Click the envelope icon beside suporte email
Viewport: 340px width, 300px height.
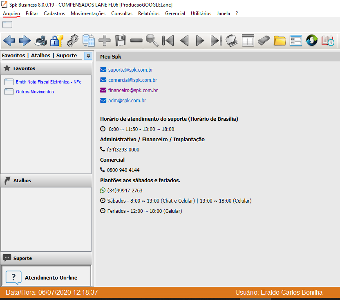point(103,70)
